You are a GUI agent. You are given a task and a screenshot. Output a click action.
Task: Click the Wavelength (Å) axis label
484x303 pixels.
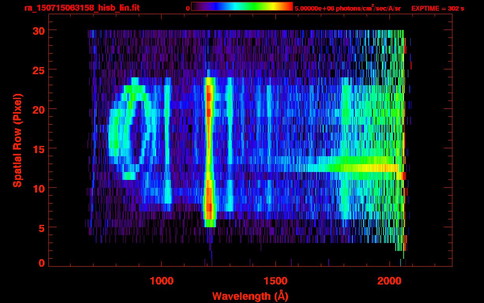click(x=248, y=296)
